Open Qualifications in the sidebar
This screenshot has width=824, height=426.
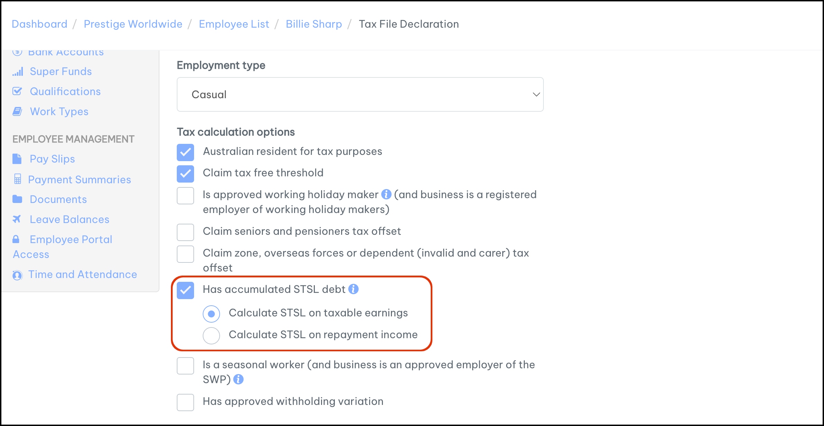click(65, 91)
